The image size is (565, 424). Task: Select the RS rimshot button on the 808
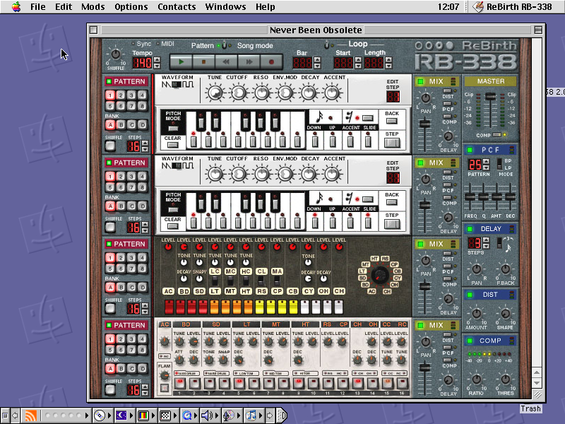(261, 291)
